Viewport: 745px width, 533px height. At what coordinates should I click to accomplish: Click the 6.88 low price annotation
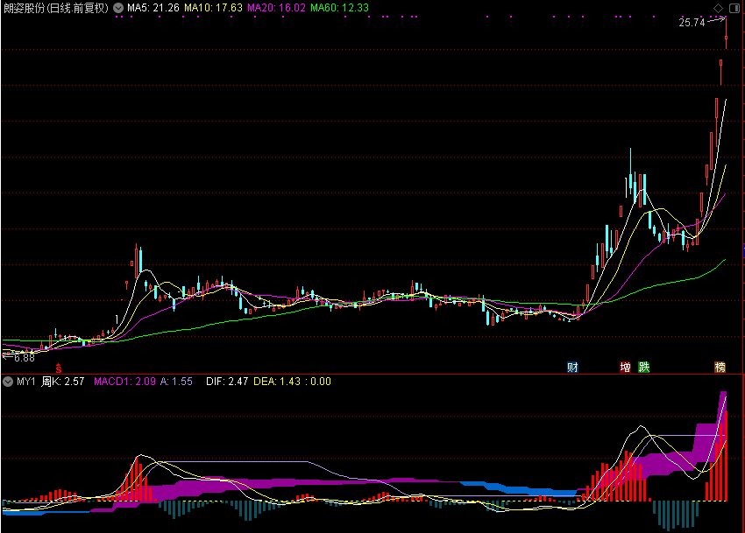[x=25, y=358]
